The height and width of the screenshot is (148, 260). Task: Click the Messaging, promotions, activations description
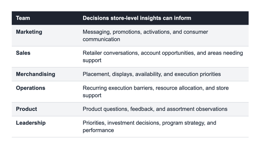point(145,35)
